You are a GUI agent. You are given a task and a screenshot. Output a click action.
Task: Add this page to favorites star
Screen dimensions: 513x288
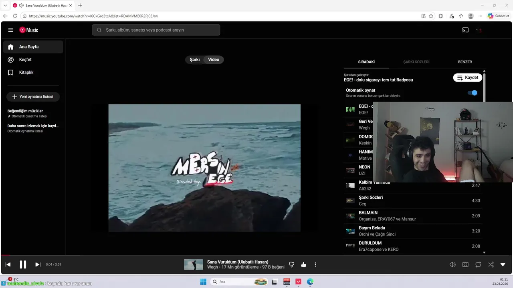click(431, 16)
